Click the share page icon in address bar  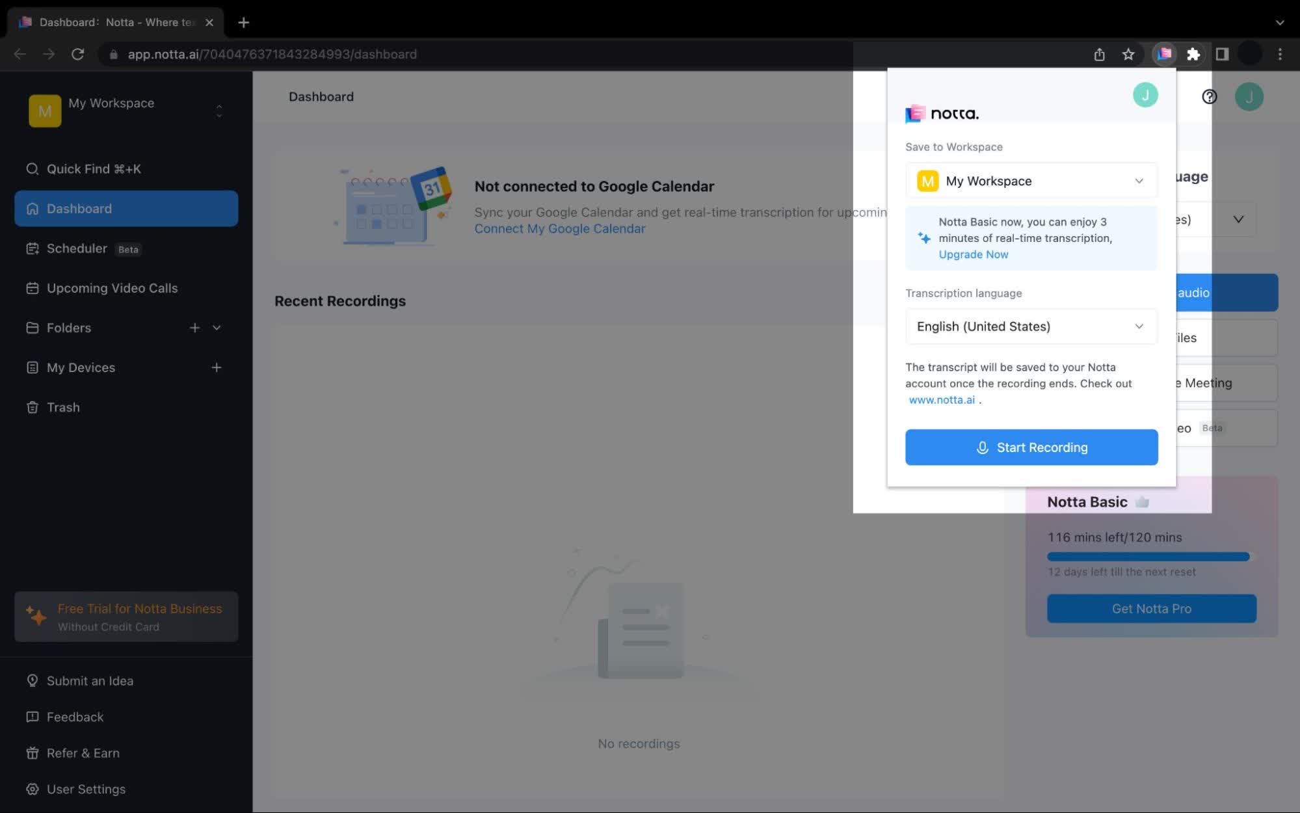pyautogui.click(x=1099, y=54)
